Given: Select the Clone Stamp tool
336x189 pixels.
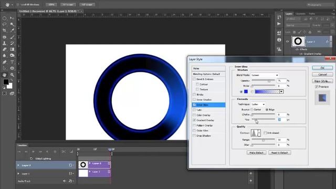Looking at the screenshot, I should [4, 43].
